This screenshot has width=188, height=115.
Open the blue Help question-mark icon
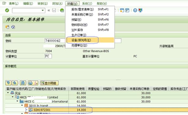point(135,10)
